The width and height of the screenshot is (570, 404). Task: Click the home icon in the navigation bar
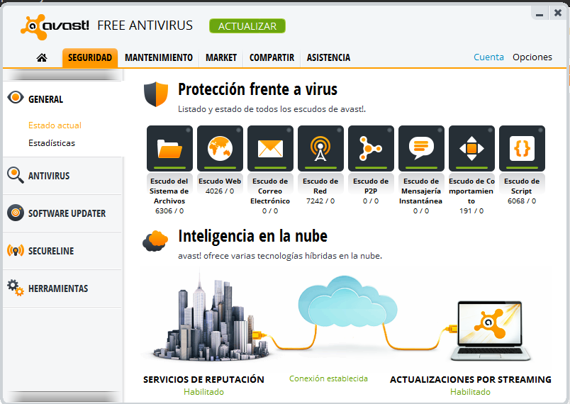click(42, 57)
